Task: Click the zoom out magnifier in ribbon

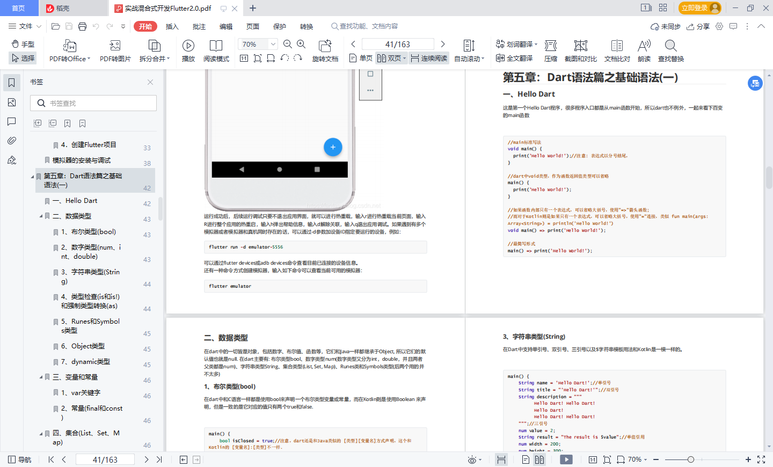Action: tap(288, 44)
